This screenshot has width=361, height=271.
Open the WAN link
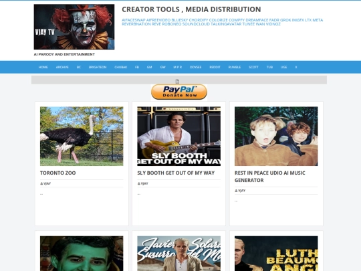click(x=261, y=24)
